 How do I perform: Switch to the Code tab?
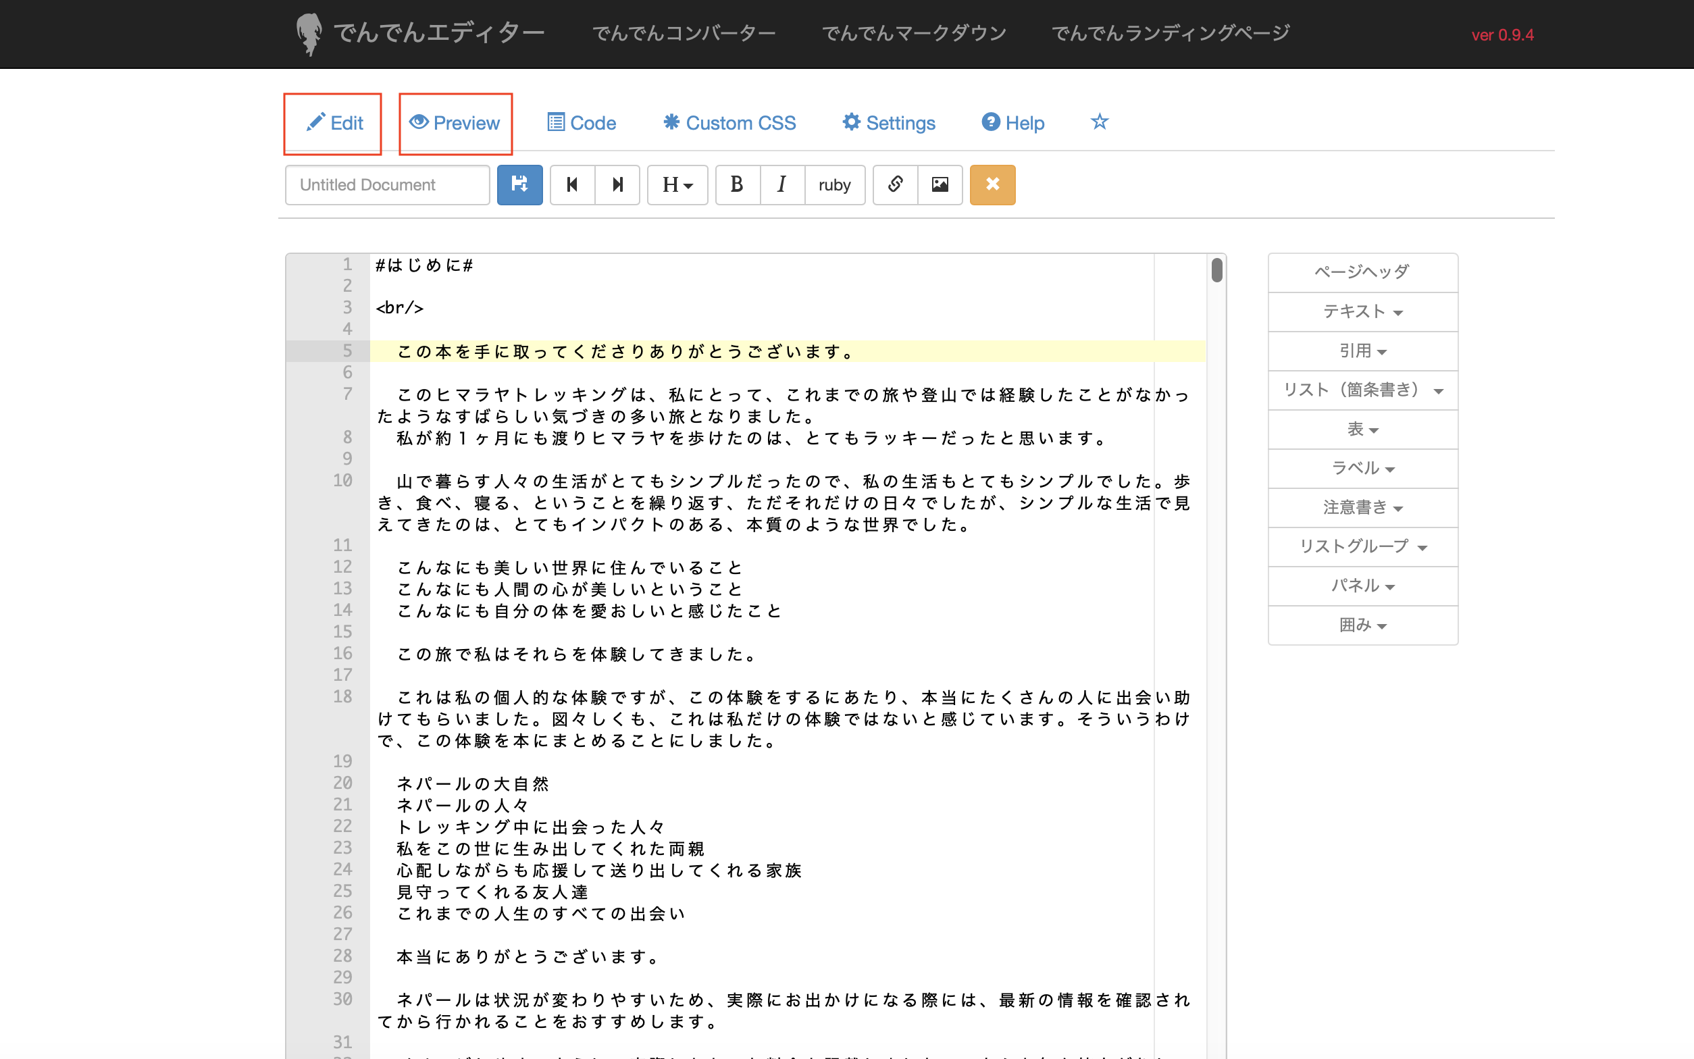pyautogui.click(x=582, y=124)
